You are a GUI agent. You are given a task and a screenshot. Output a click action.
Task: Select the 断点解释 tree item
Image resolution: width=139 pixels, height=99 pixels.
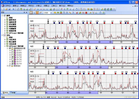pos(12,42)
